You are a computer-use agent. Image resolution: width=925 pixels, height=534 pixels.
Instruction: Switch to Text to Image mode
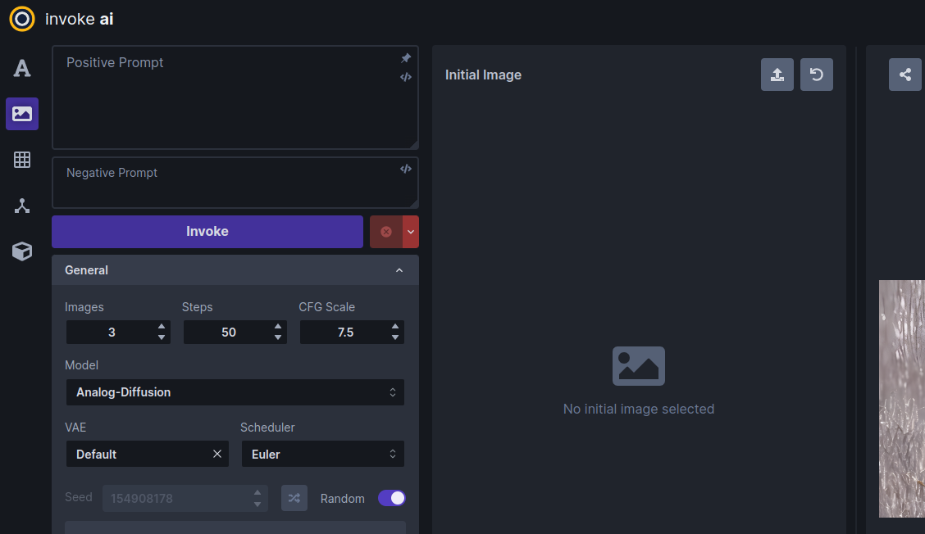(21, 68)
